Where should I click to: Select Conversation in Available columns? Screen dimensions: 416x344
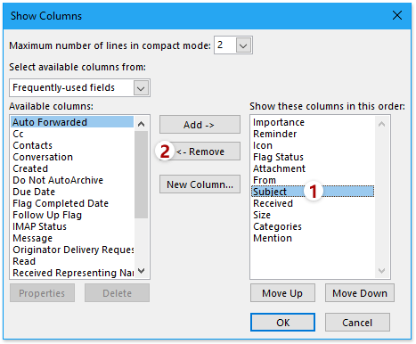(72, 157)
